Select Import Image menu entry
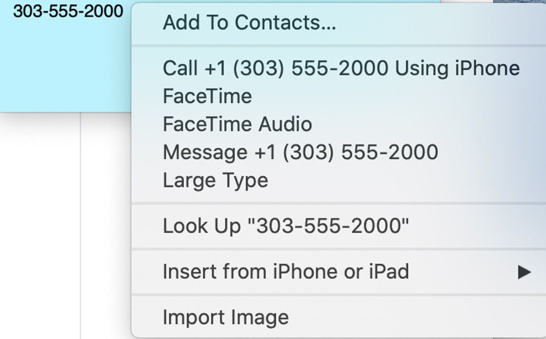546x339 pixels. [226, 317]
